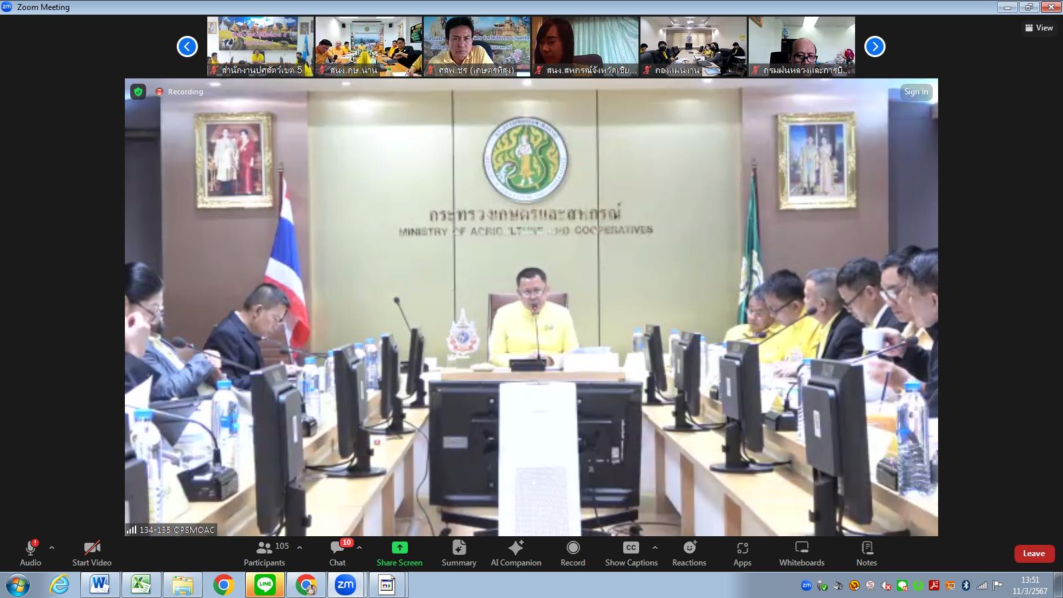Toggle Start Video camera
Screen dimensions: 1063x598
pos(92,553)
